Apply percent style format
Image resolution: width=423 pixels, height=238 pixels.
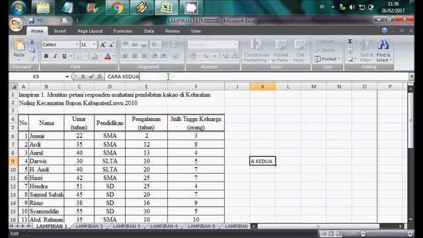click(206, 56)
